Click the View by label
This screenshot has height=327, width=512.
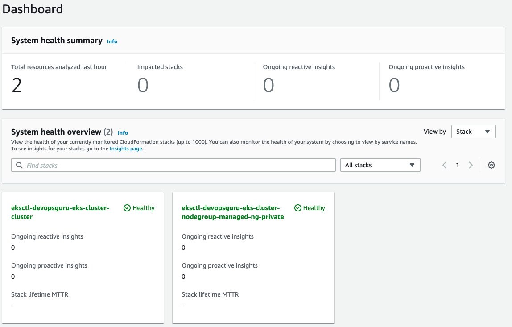pyautogui.click(x=434, y=132)
